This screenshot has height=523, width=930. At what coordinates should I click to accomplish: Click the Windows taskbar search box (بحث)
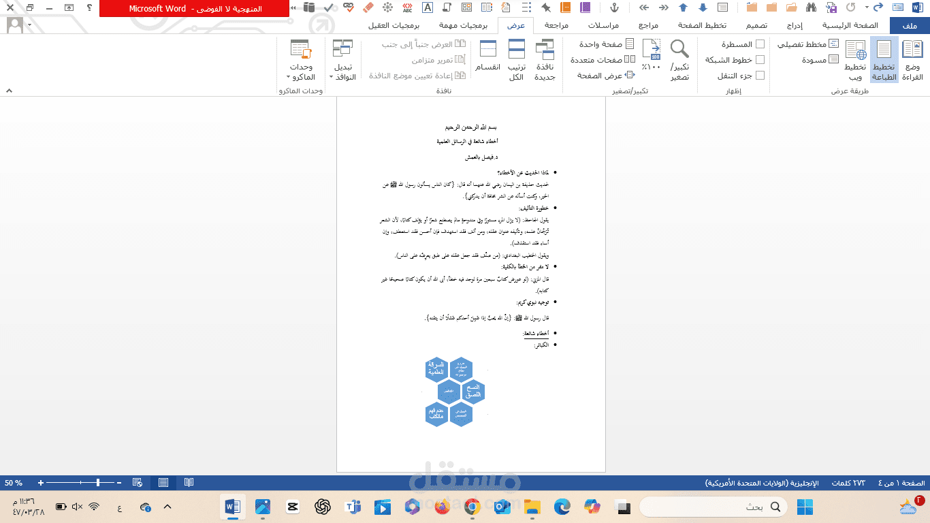[713, 507]
